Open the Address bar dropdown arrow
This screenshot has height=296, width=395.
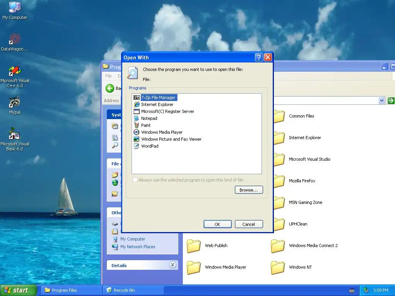point(381,101)
